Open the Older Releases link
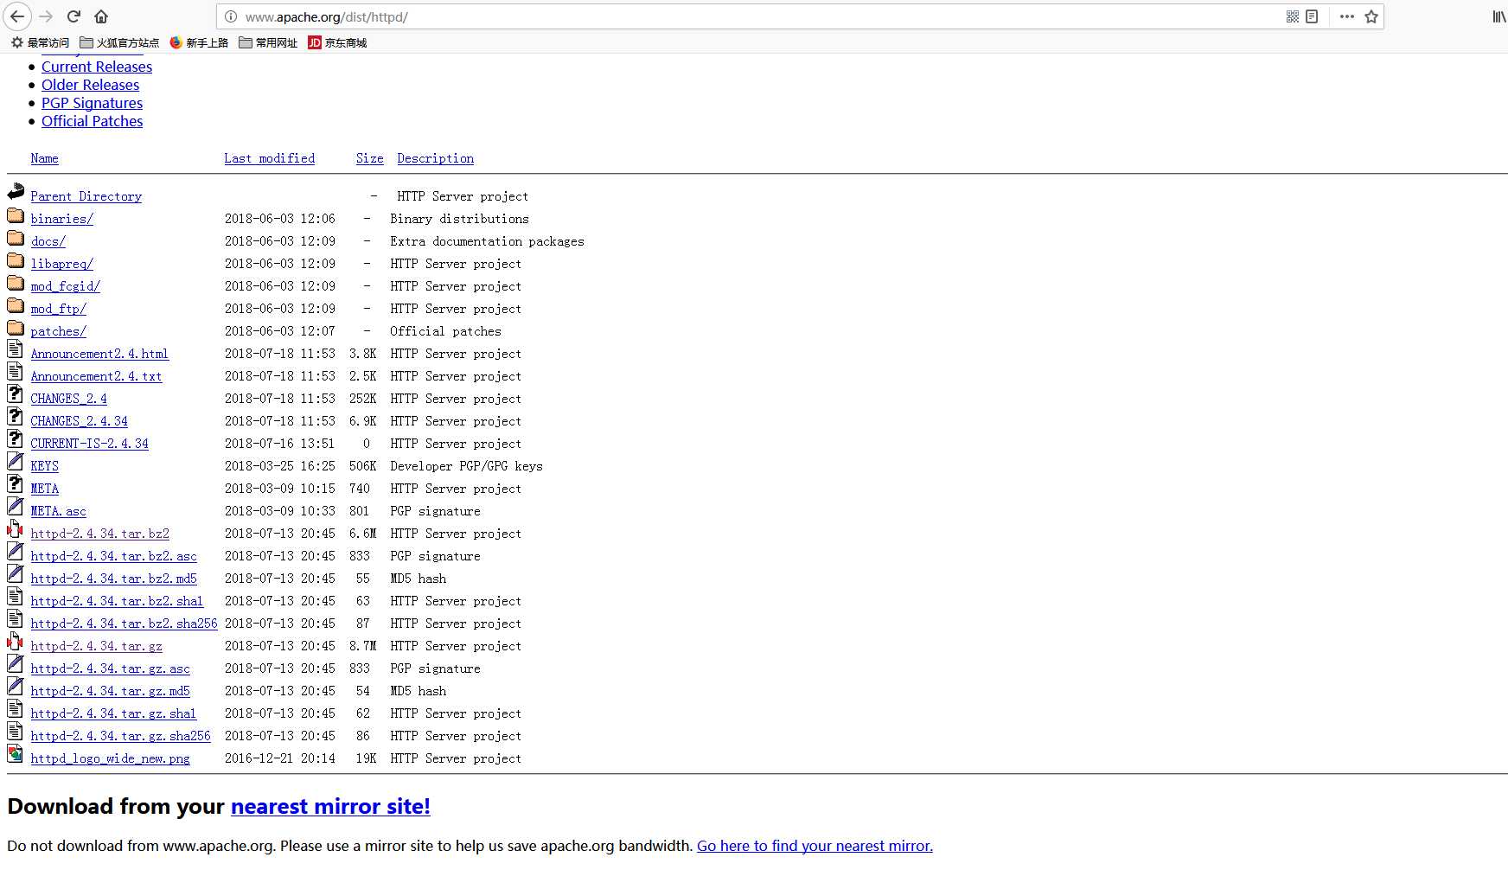The width and height of the screenshot is (1508, 870). tap(90, 85)
